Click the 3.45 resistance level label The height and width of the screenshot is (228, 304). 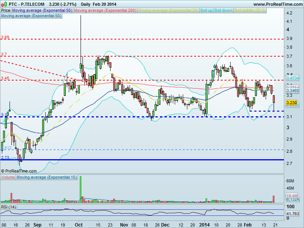[x=5, y=78]
